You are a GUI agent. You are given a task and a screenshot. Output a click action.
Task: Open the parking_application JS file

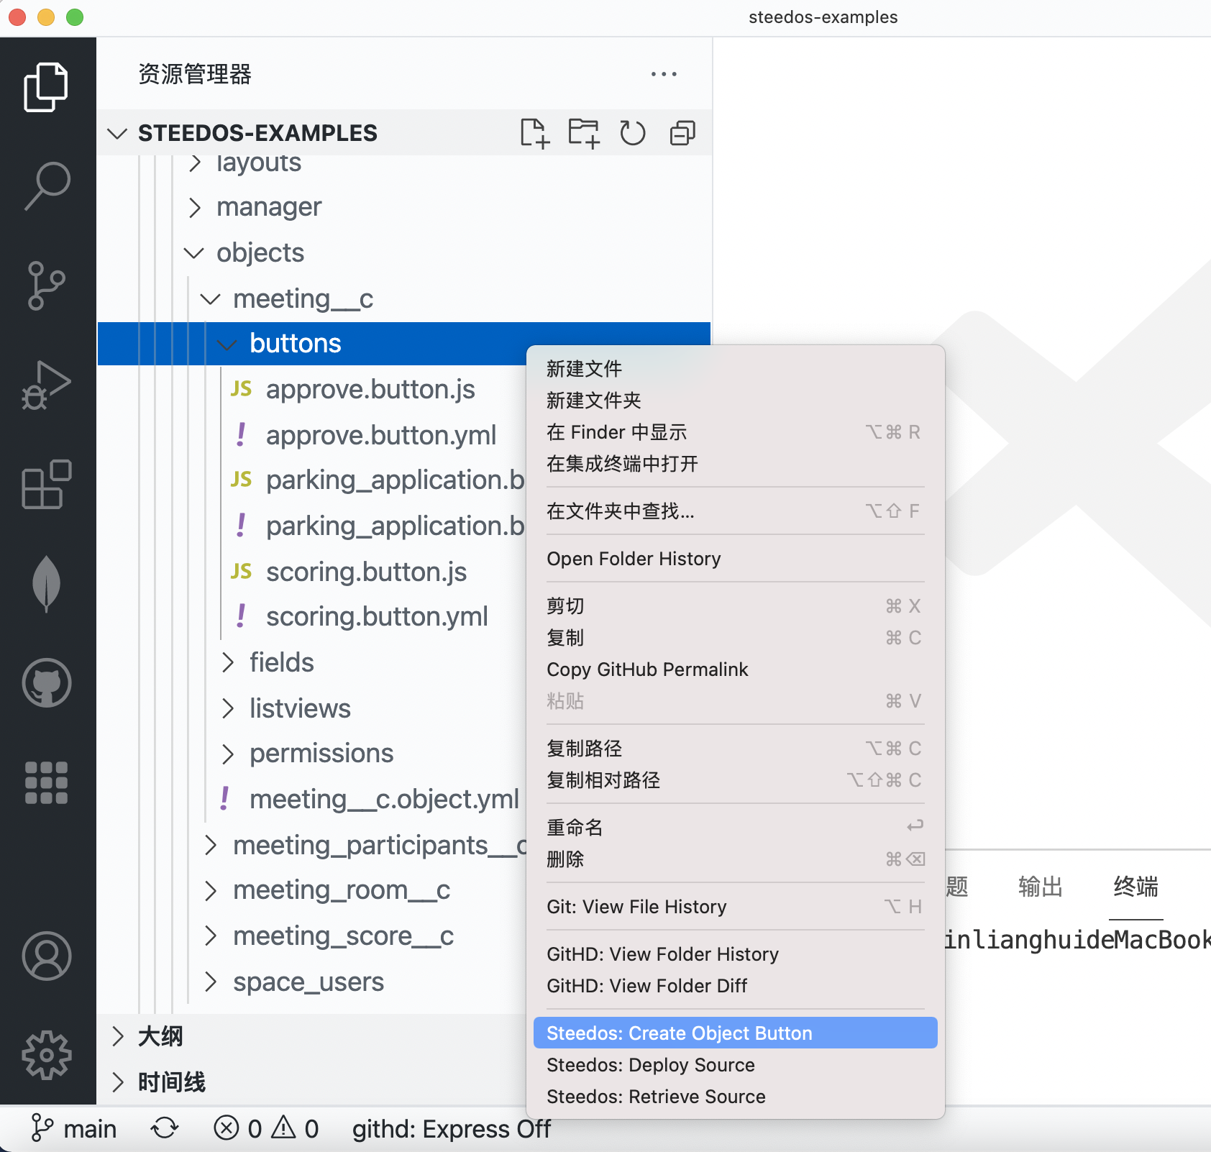point(396,480)
